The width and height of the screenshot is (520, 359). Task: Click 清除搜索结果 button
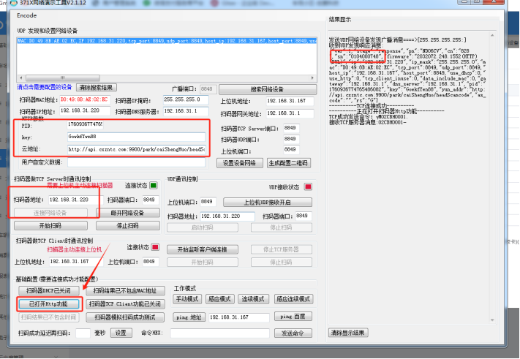pos(96,88)
